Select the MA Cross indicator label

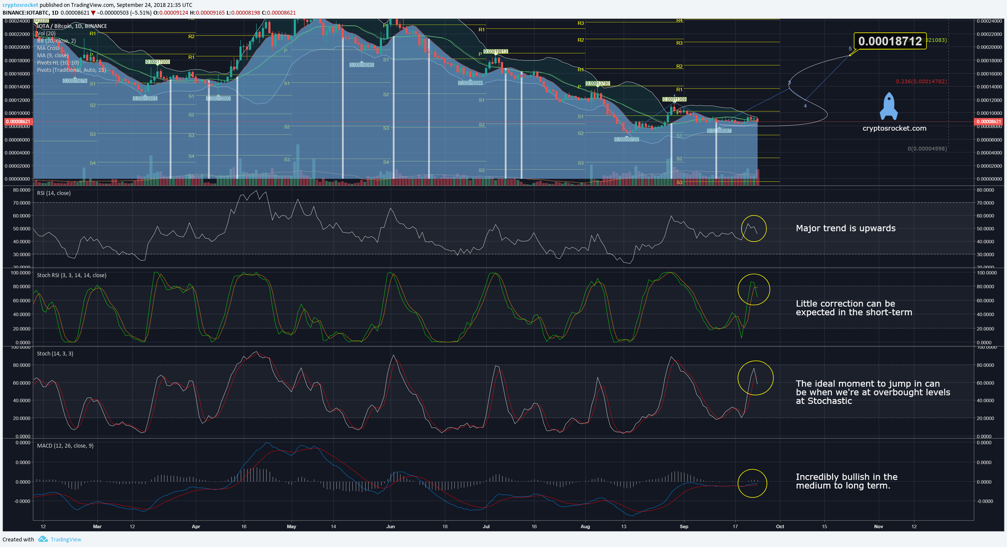(48, 48)
